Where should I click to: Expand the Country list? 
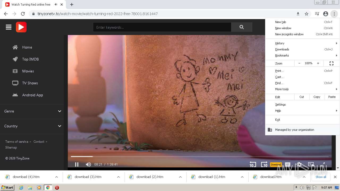tap(32, 126)
